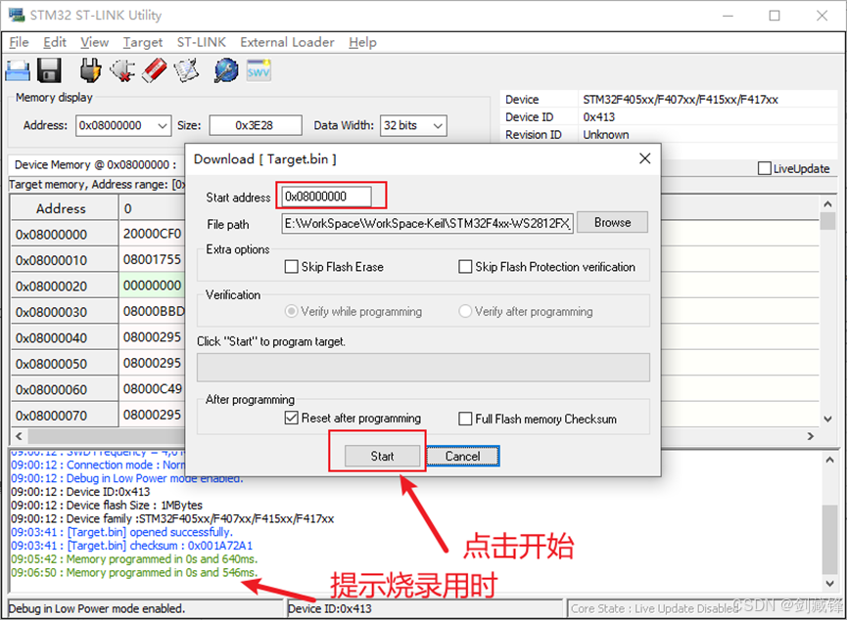Click log panel scrollbar down arrow
Viewport: 847px width, 620px height.
tap(829, 583)
